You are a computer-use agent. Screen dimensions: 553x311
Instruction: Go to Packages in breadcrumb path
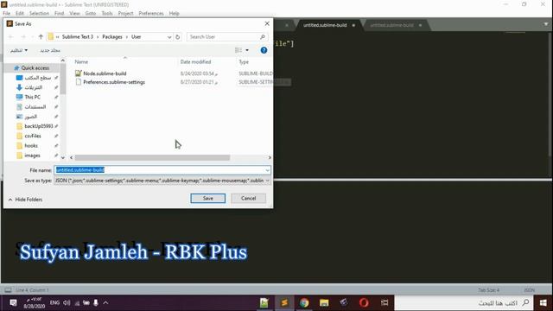tap(112, 36)
